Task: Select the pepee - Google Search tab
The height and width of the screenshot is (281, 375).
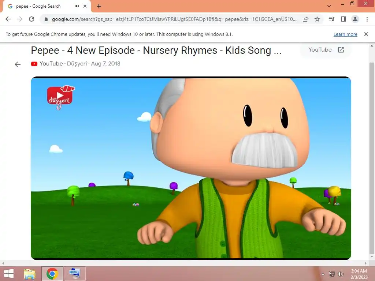Action: [47, 6]
